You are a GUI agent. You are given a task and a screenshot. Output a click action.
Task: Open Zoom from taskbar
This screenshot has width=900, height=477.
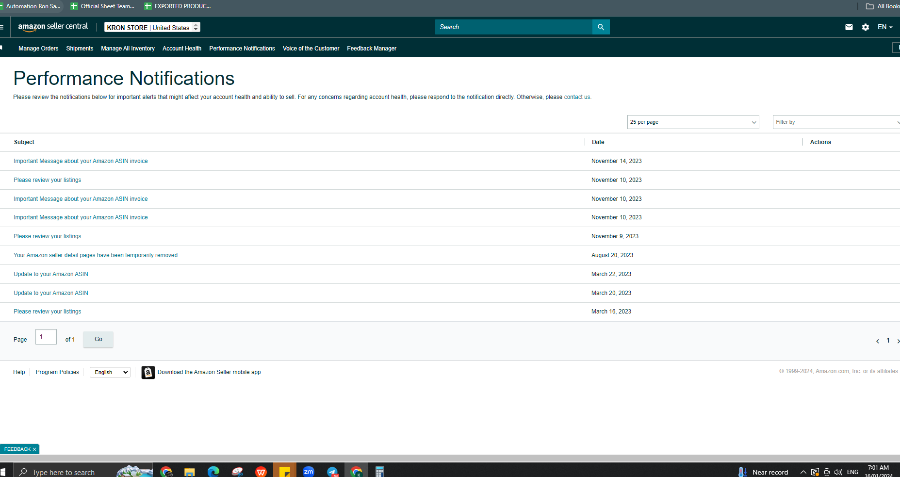click(309, 472)
